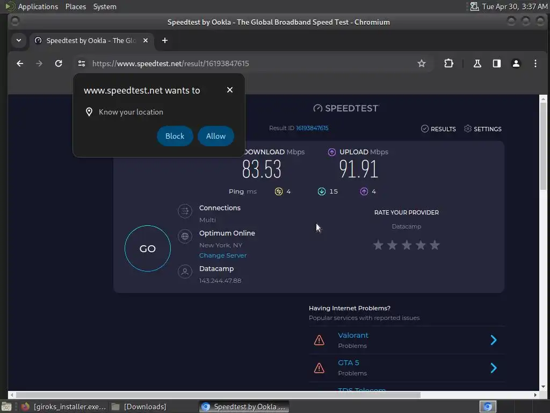Click Result ID 16193847615 link

[x=312, y=128]
